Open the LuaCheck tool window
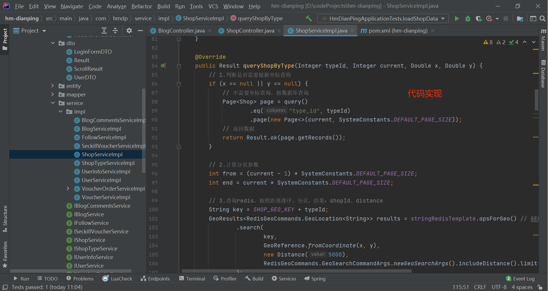 (117, 279)
